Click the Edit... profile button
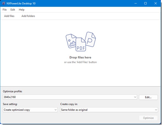Screen dimensions: 162x125 point(148,97)
